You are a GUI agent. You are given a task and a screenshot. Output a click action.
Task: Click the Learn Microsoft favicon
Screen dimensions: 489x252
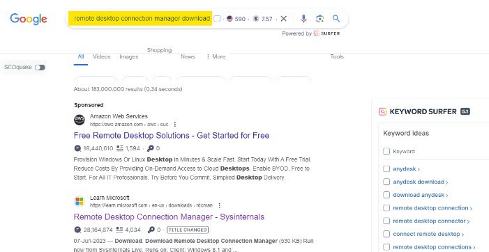(80, 201)
